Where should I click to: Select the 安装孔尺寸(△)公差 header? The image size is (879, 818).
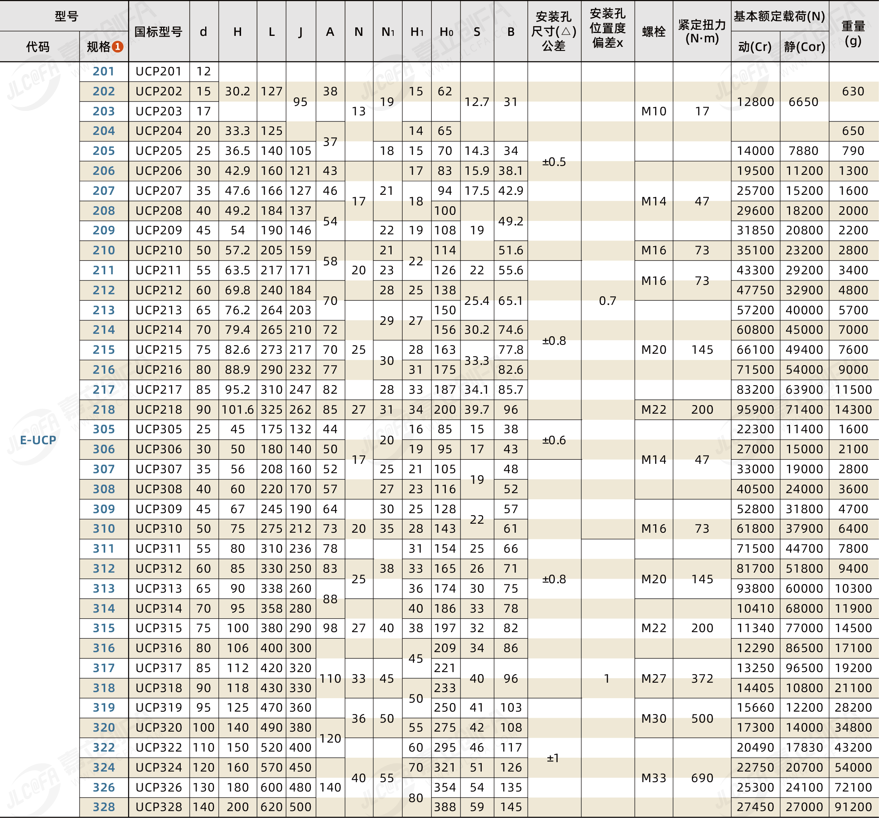tap(554, 31)
